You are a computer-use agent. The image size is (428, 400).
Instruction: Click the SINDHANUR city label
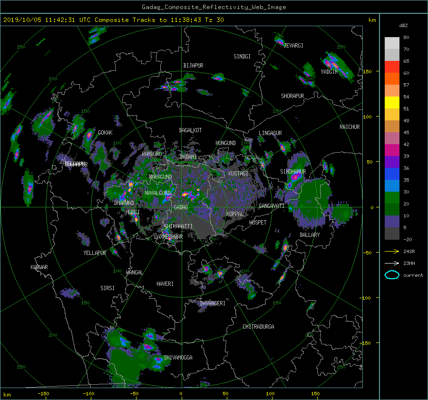(x=293, y=172)
